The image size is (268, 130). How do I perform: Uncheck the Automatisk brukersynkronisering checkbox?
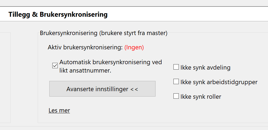(55, 66)
